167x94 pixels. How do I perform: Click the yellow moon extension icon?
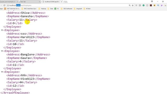[154, 5]
